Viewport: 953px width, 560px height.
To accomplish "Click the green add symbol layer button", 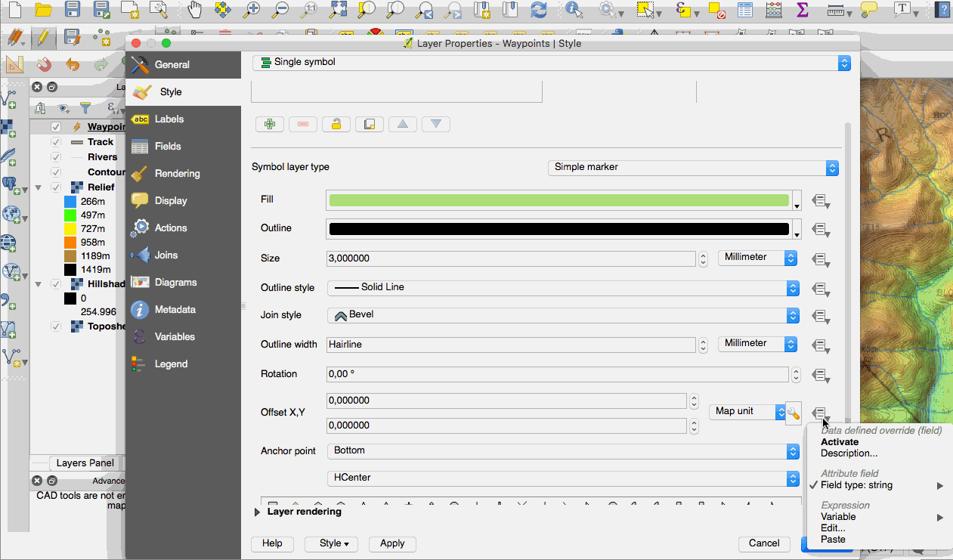I will point(270,125).
